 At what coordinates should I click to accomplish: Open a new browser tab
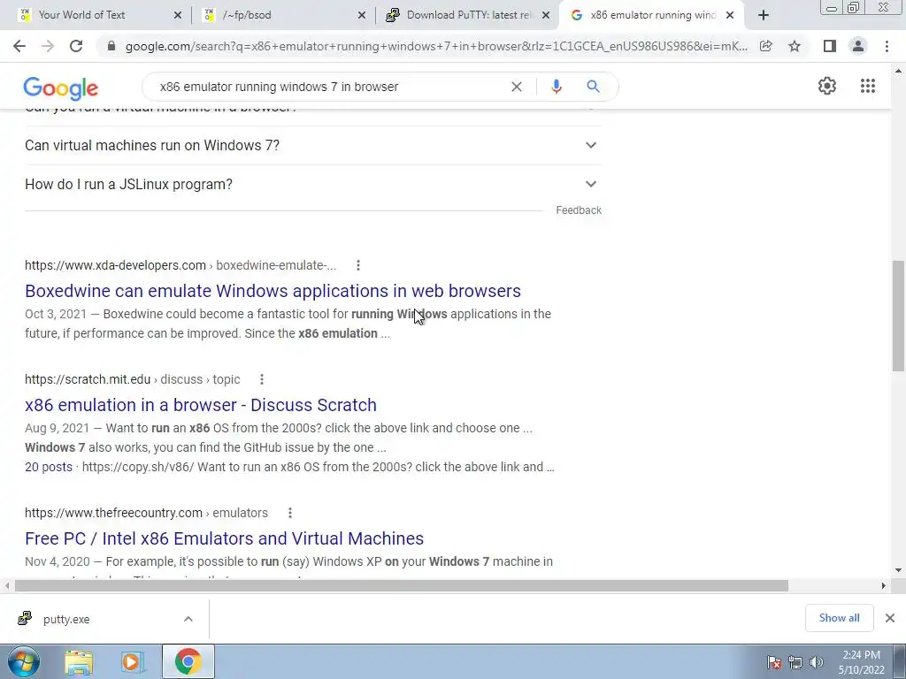764,16
